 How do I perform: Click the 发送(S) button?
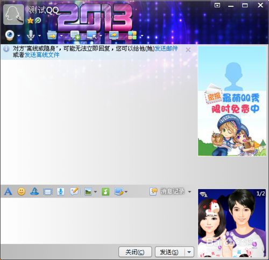(169, 252)
